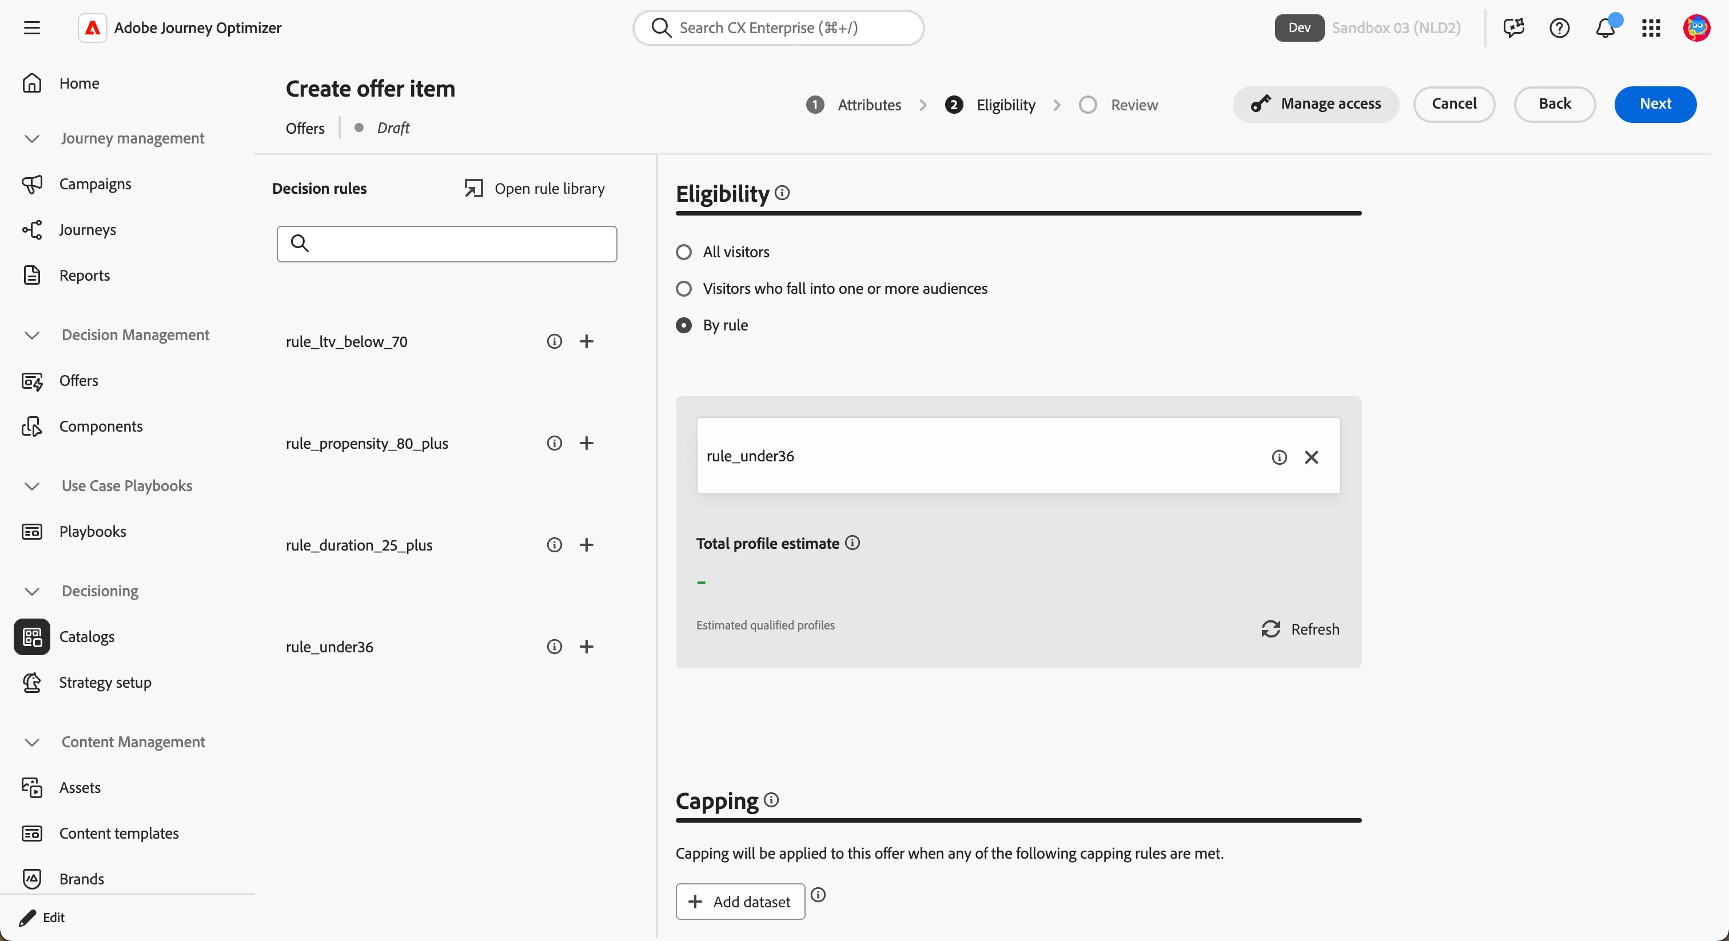1729x941 pixels.
Task: Add rule_duration_25_plus with plus icon
Action: click(587, 545)
